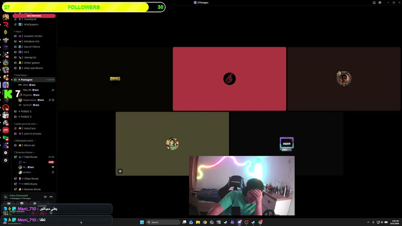
Task: Select the Pentagon voice channel
Action: (34, 80)
